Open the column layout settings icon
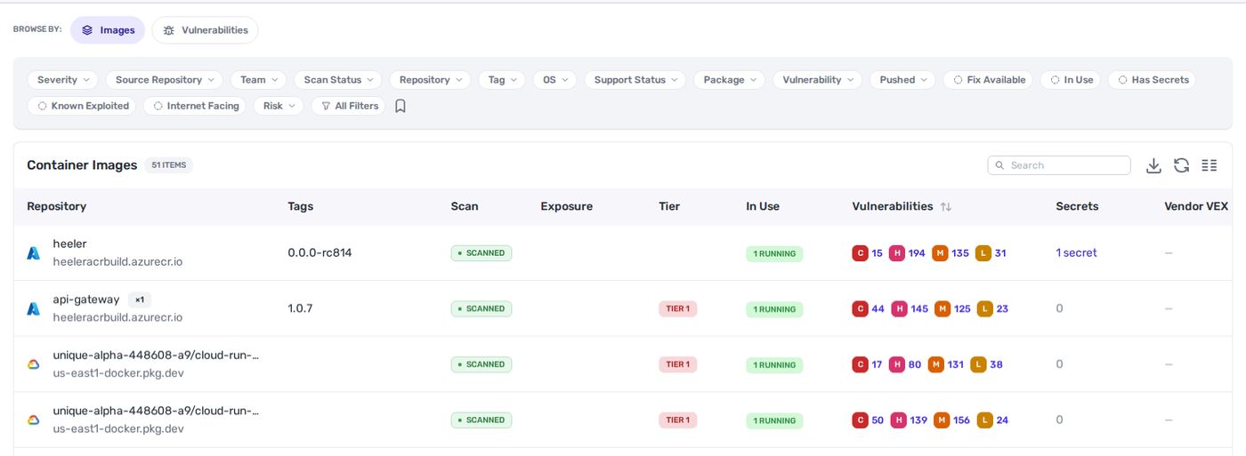This screenshot has width=1246, height=456. pos(1209,165)
